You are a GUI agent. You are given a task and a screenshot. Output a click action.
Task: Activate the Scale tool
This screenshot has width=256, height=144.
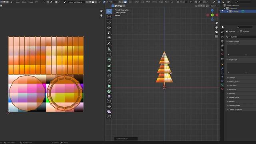coord(109,32)
